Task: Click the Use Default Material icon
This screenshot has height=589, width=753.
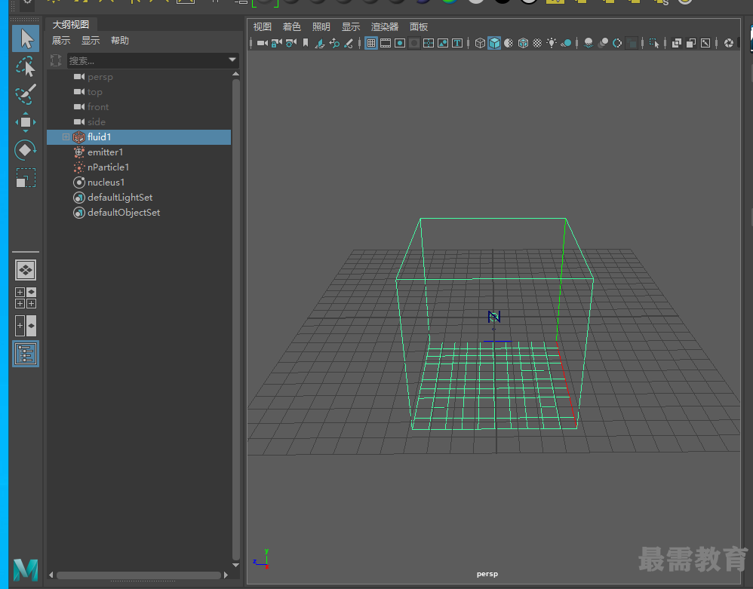Action: [509, 43]
